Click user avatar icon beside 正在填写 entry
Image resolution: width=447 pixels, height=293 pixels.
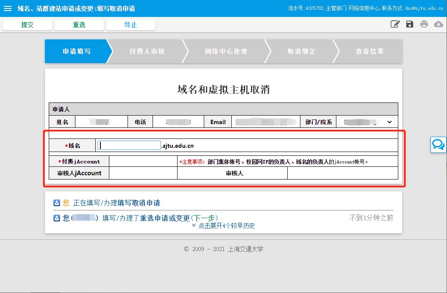point(57,203)
